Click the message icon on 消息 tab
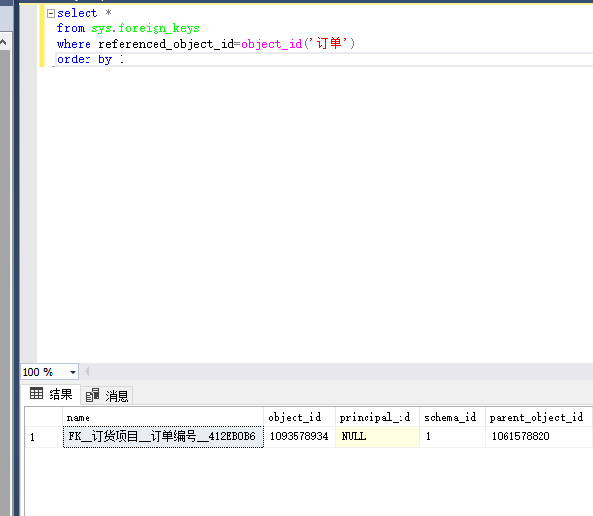Image resolution: width=593 pixels, height=516 pixels. [x=92, y=395]
